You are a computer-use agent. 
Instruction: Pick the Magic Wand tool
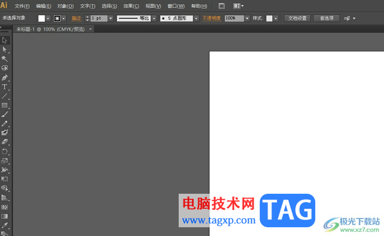[x=5, y=59]
